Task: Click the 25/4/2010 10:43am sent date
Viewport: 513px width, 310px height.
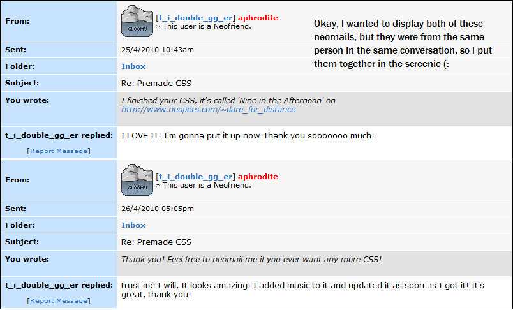Action: 158,50
